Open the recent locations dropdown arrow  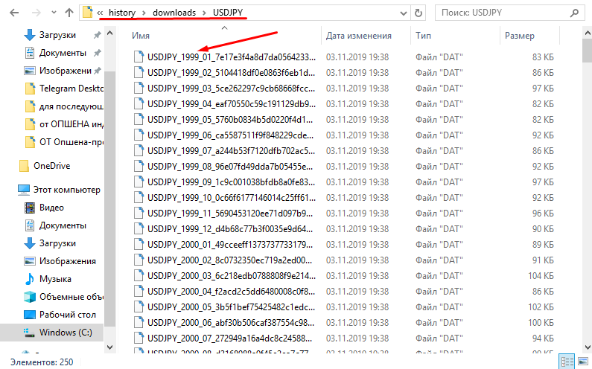pos(54,13)
